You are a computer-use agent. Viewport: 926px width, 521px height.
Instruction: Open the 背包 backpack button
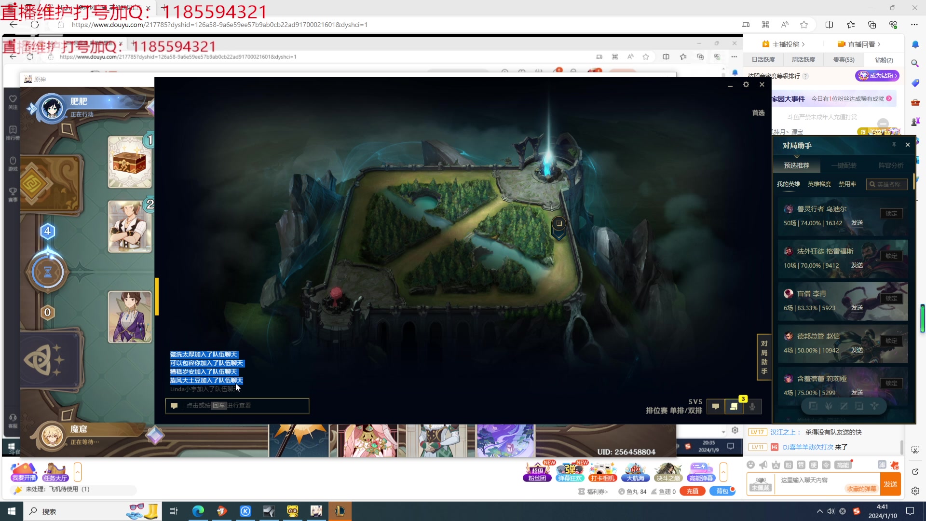[722, 491]
